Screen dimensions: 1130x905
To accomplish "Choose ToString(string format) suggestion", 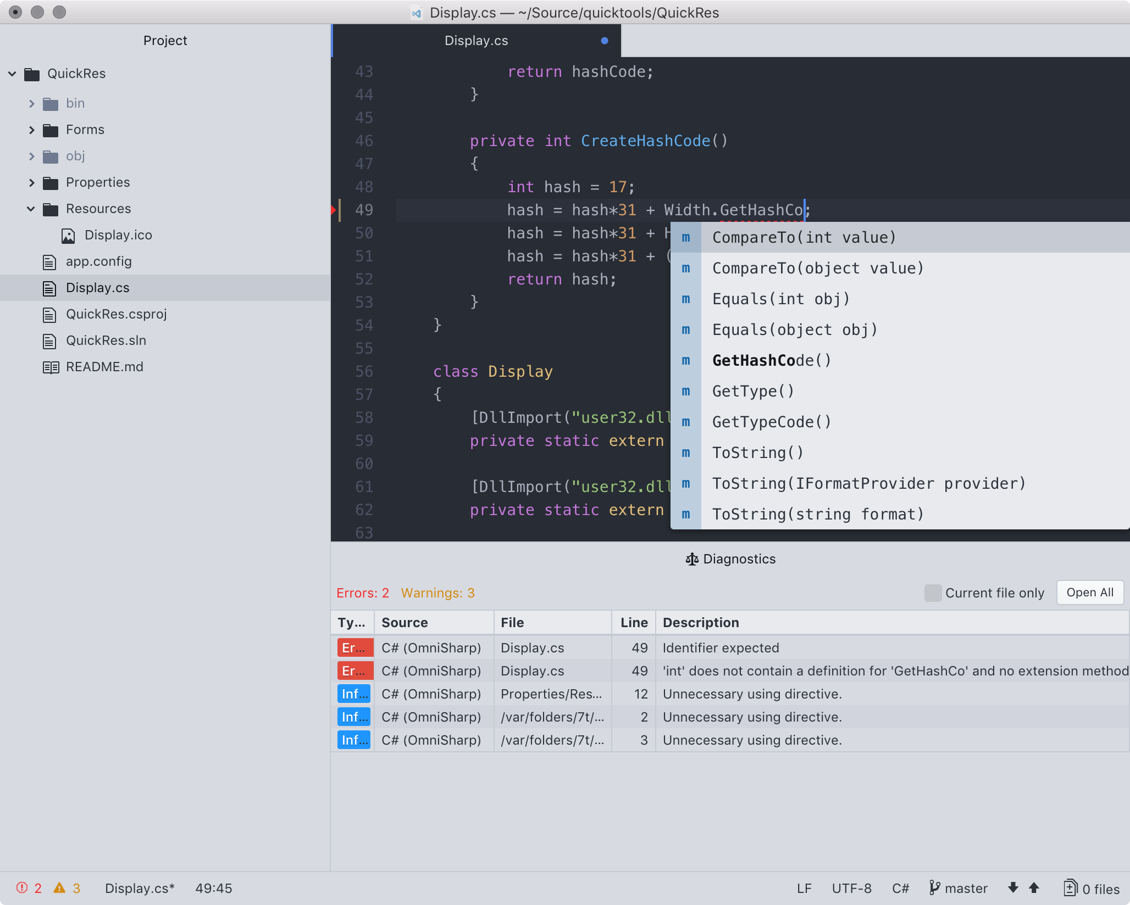I will click(x=900, y=514).
